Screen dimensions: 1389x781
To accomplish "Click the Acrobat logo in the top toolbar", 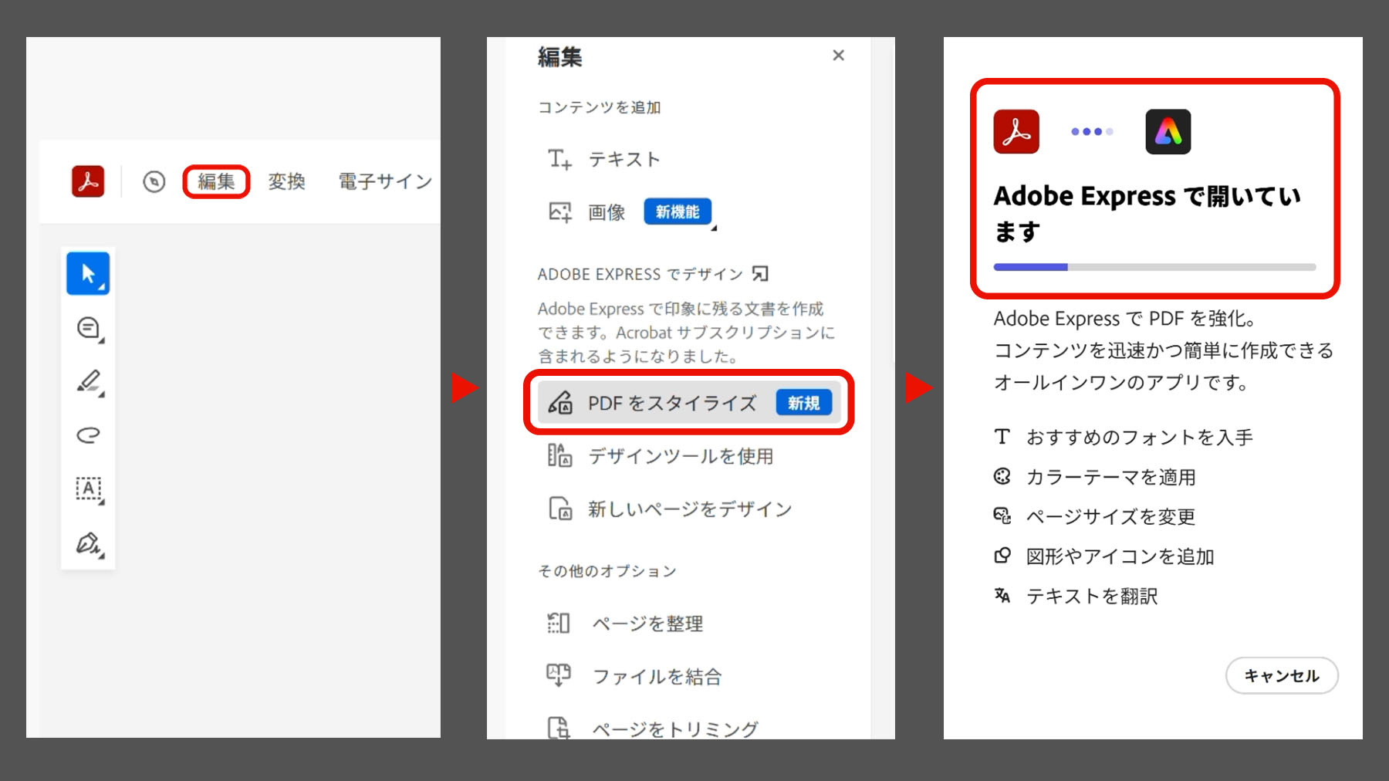I will pos(88,181).
